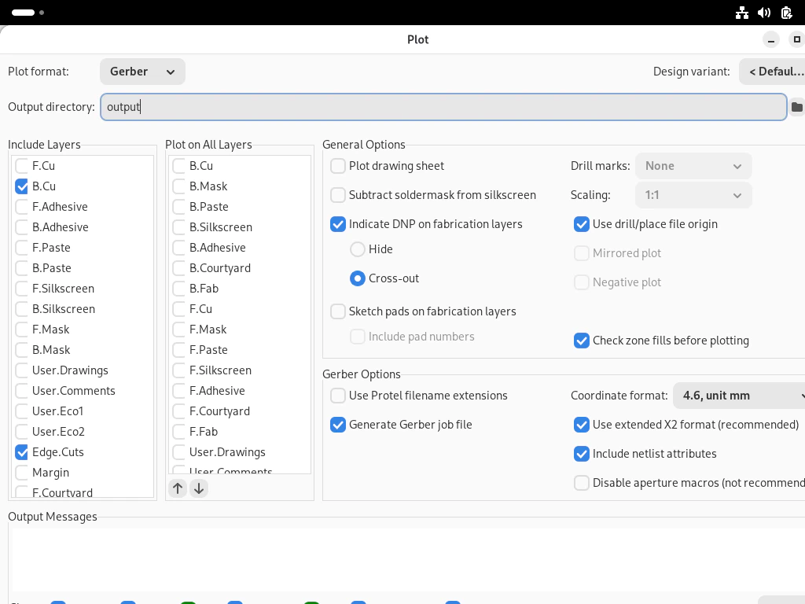The image size is (805, 604).
Task: Check B.Courtyard in Plot on All Layers
Action: [178, 268]
